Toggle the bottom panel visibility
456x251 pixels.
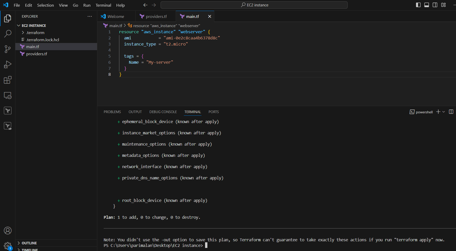pos(427,5)
